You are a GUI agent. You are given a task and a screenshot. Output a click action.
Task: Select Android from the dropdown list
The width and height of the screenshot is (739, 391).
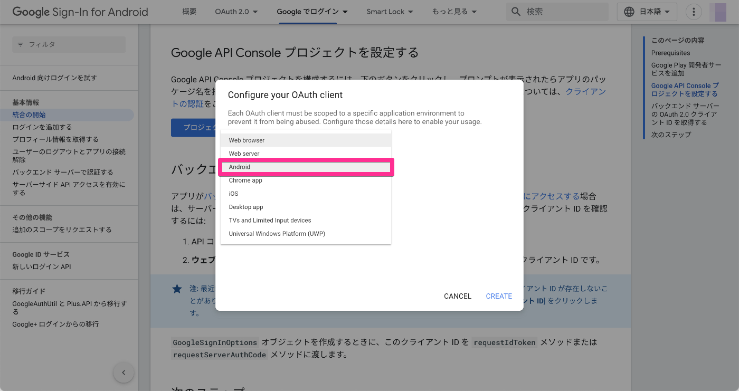(306, 167)
